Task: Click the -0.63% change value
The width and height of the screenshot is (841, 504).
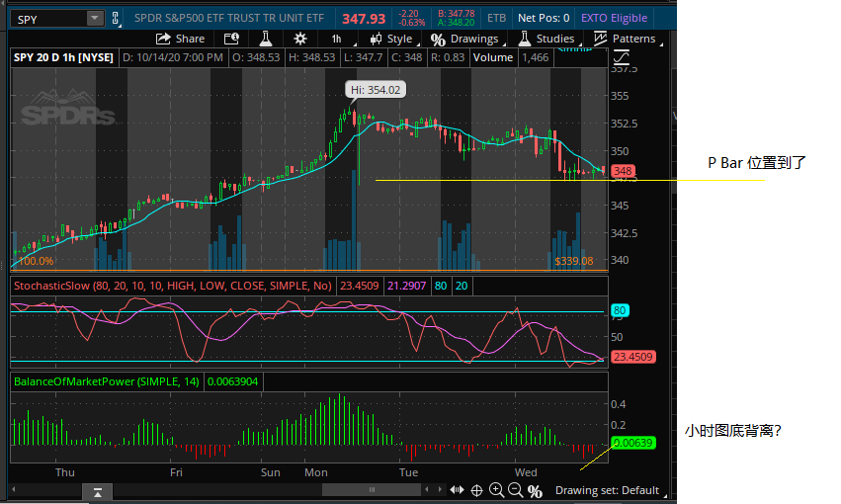Action: (x=412, y=23)
